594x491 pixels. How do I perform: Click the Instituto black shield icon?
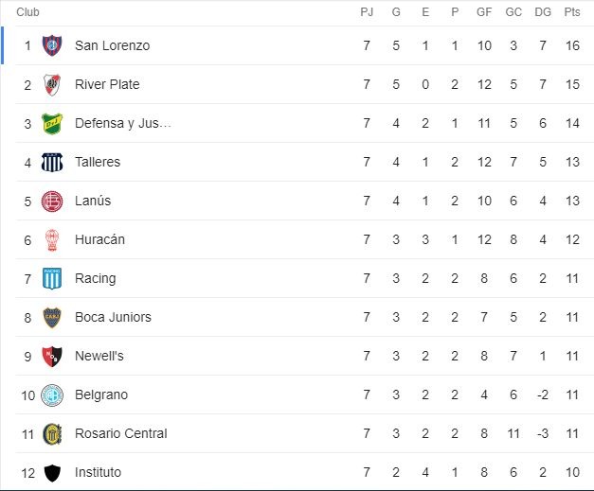tap(52, 473)
